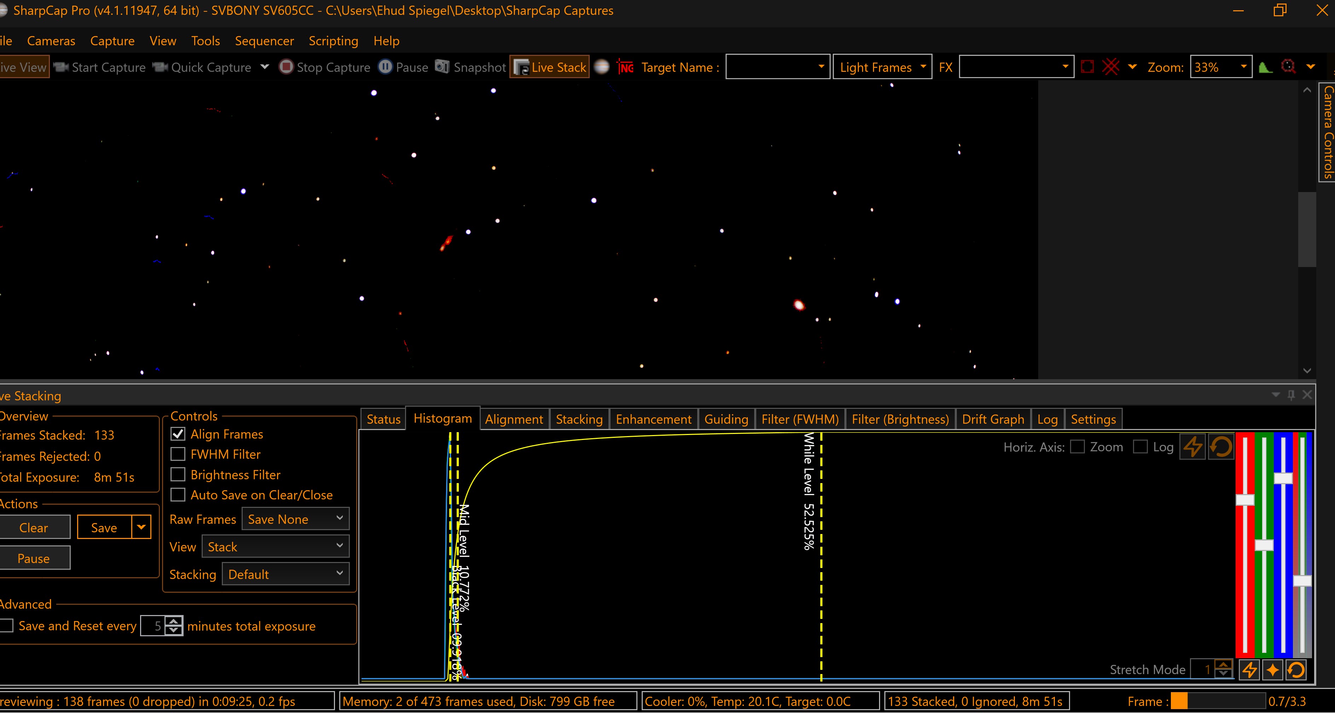Viewport: 1335px width, 713px height.
Task: Expand the Raw Frames Save None dropdown
Action: [x=339, y=519]
